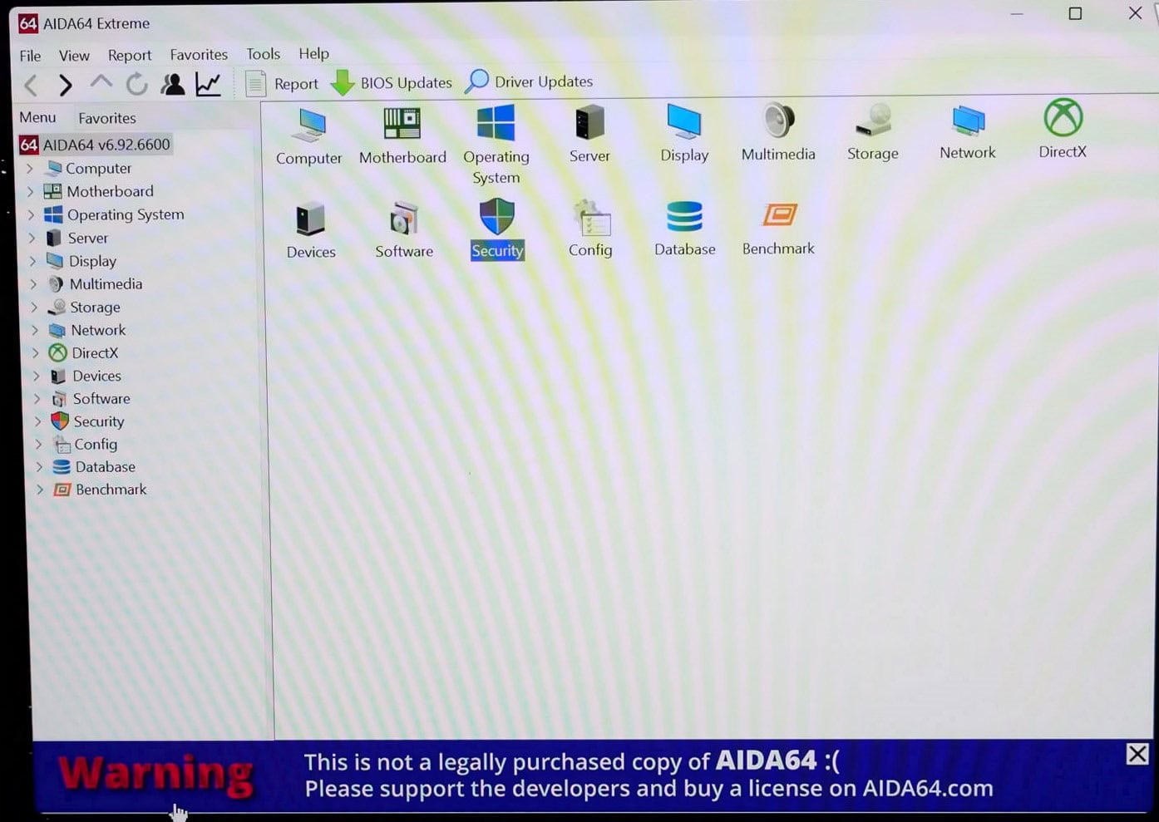
Task: Click the Refresh toolbar icon
Action: (x=136, y=84)
